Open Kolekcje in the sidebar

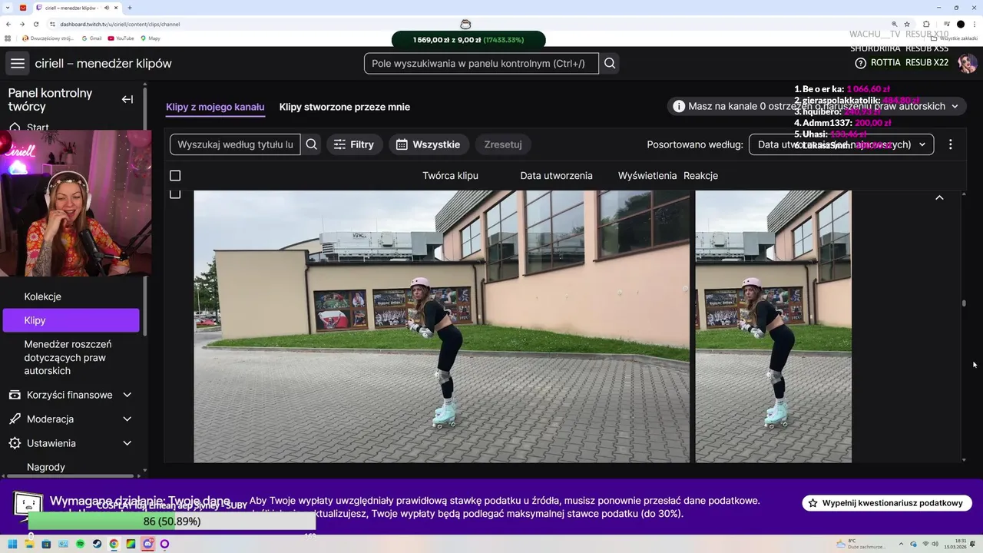pos(42,296)
